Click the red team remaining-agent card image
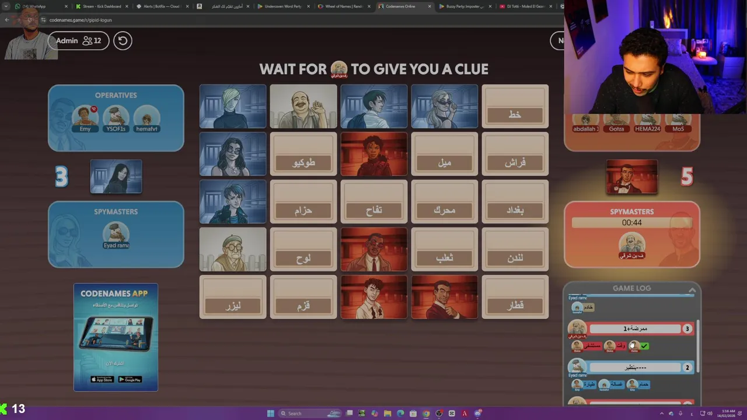 pyautogui.click(x=632, y=176)
